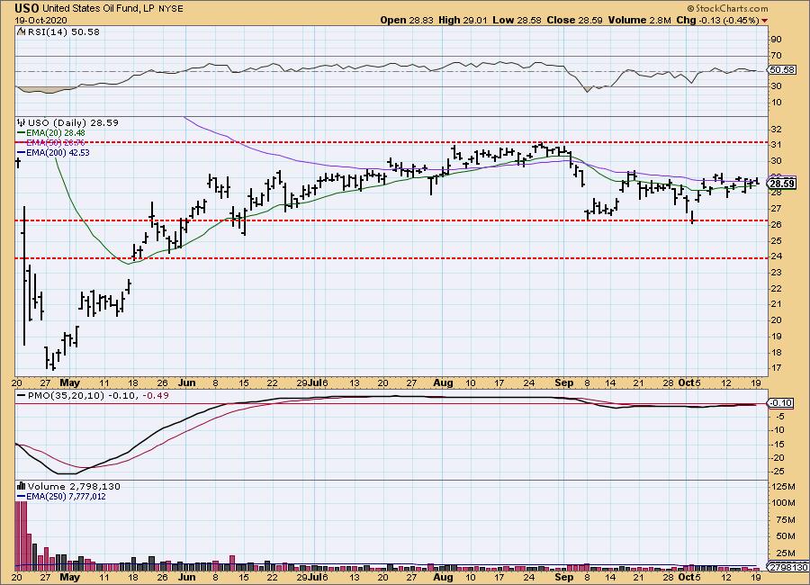Click the "32" price axis label
The height and width of the screenshot is (585, 810).
776,130
